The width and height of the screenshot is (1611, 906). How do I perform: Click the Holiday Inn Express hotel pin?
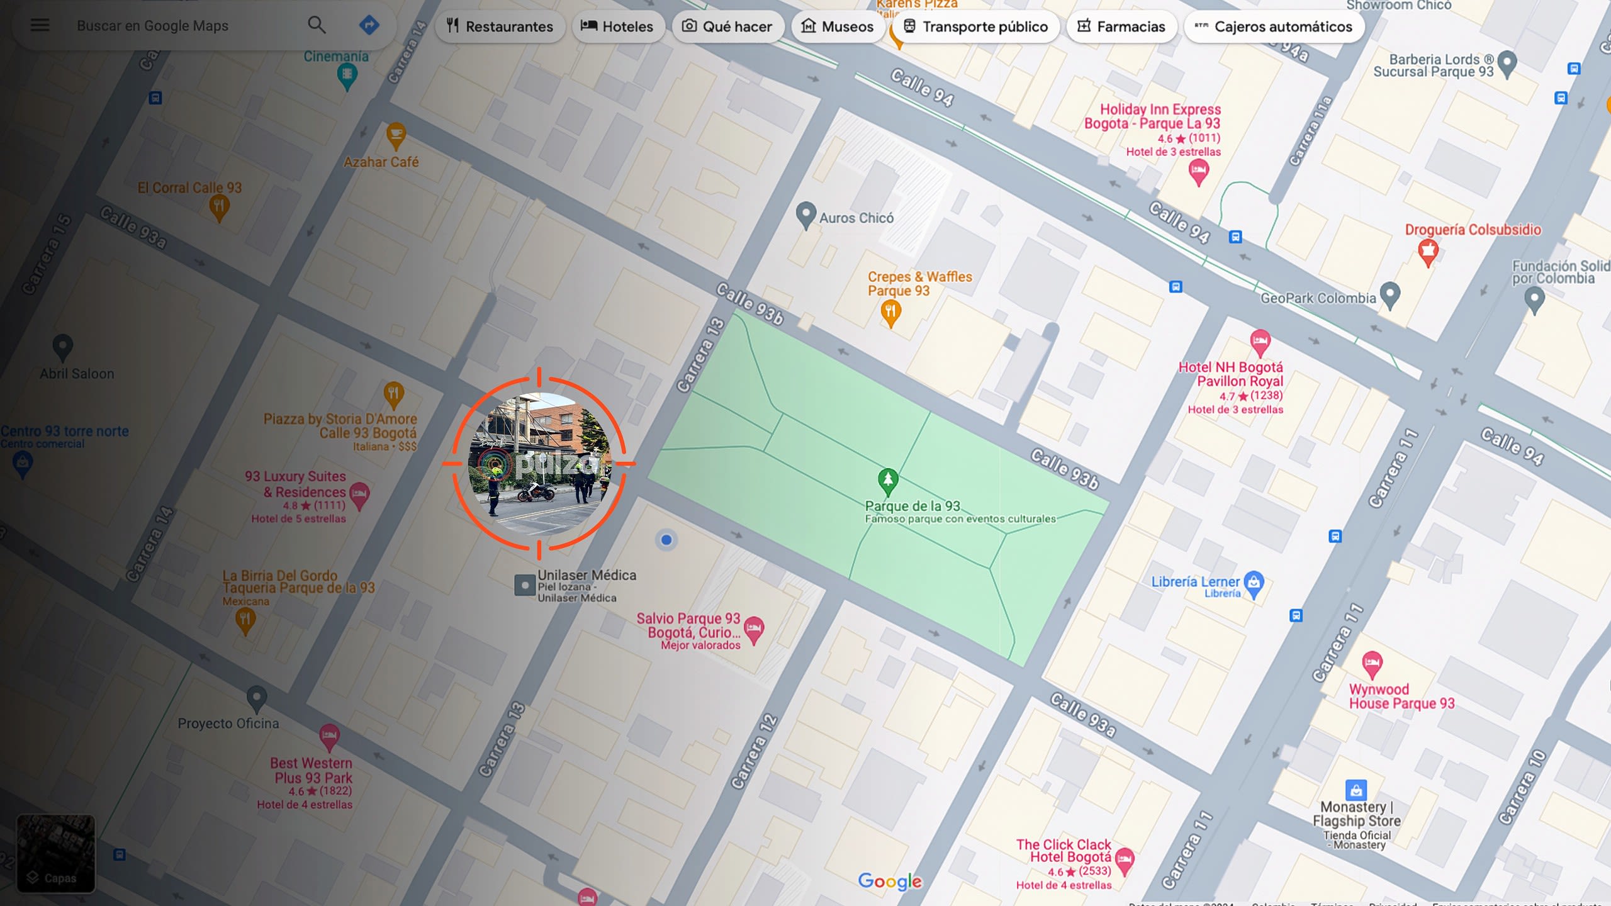(1198, 172)
